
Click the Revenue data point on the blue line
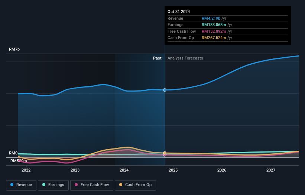[x=165, y=90]
